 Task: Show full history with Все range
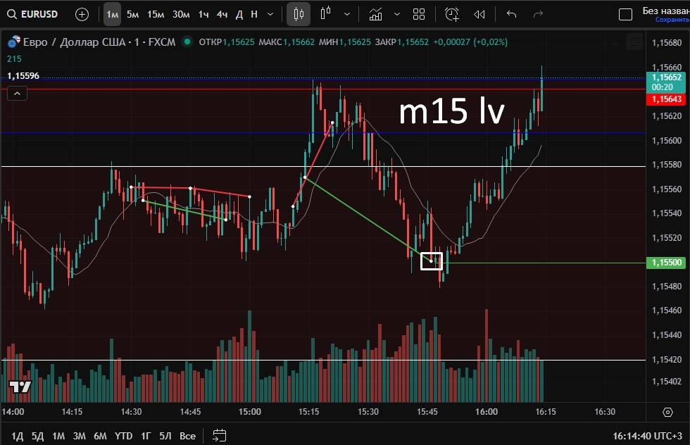[x=187, y=436]
